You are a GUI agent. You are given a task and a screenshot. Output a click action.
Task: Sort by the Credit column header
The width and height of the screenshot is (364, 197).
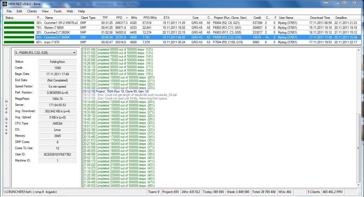pos(258,18)
